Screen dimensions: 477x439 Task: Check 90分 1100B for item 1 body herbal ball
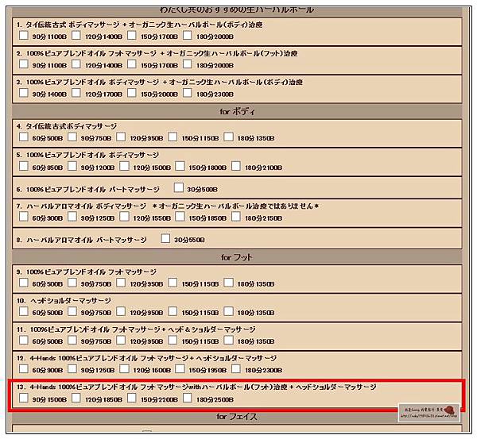tap(23, 36)
